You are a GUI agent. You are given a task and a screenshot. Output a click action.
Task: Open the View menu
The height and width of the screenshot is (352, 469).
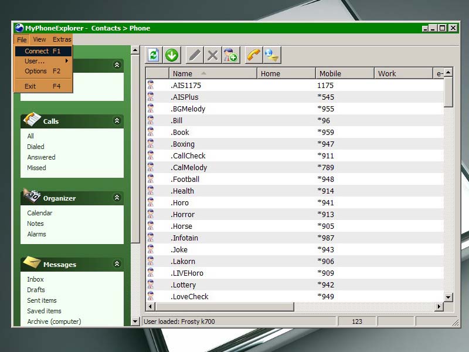click(x=39, y=39)
